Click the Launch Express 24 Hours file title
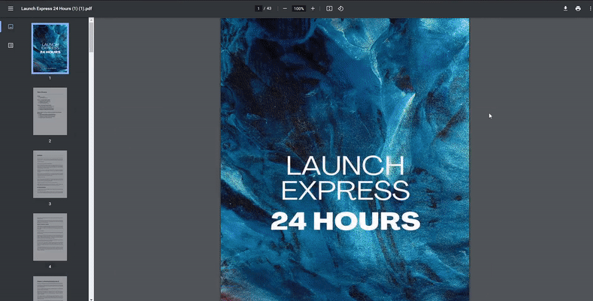This screenshot has height=301, width=593. coord(56,8)
